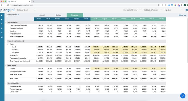The width and height of the screenshot is (188, 101).
Task: Click the colorful pie extension icon
Action: click(x=175, y=5)
